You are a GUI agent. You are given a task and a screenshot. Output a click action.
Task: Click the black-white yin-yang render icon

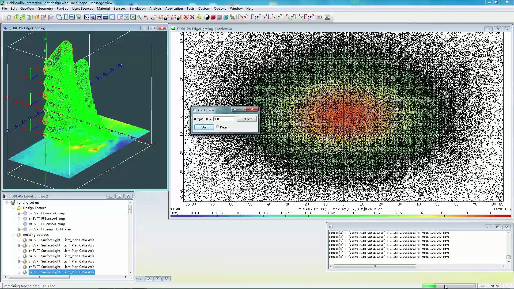(x=207, y=17)
